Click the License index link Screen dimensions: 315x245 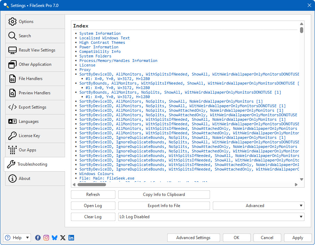click(x=87, y=65)
